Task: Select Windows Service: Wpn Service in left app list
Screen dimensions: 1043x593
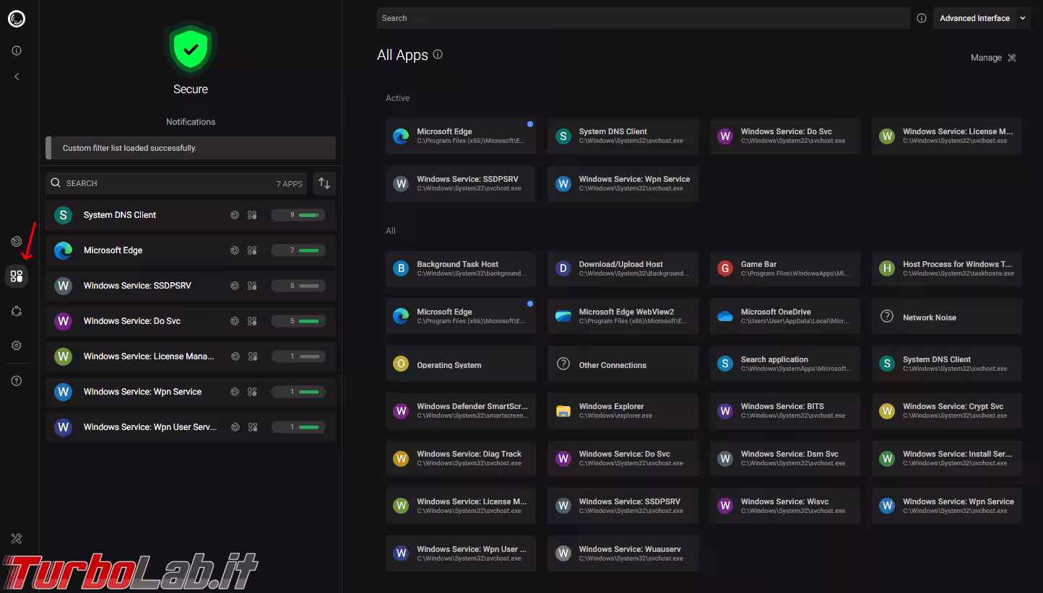Action: (142, 392)
